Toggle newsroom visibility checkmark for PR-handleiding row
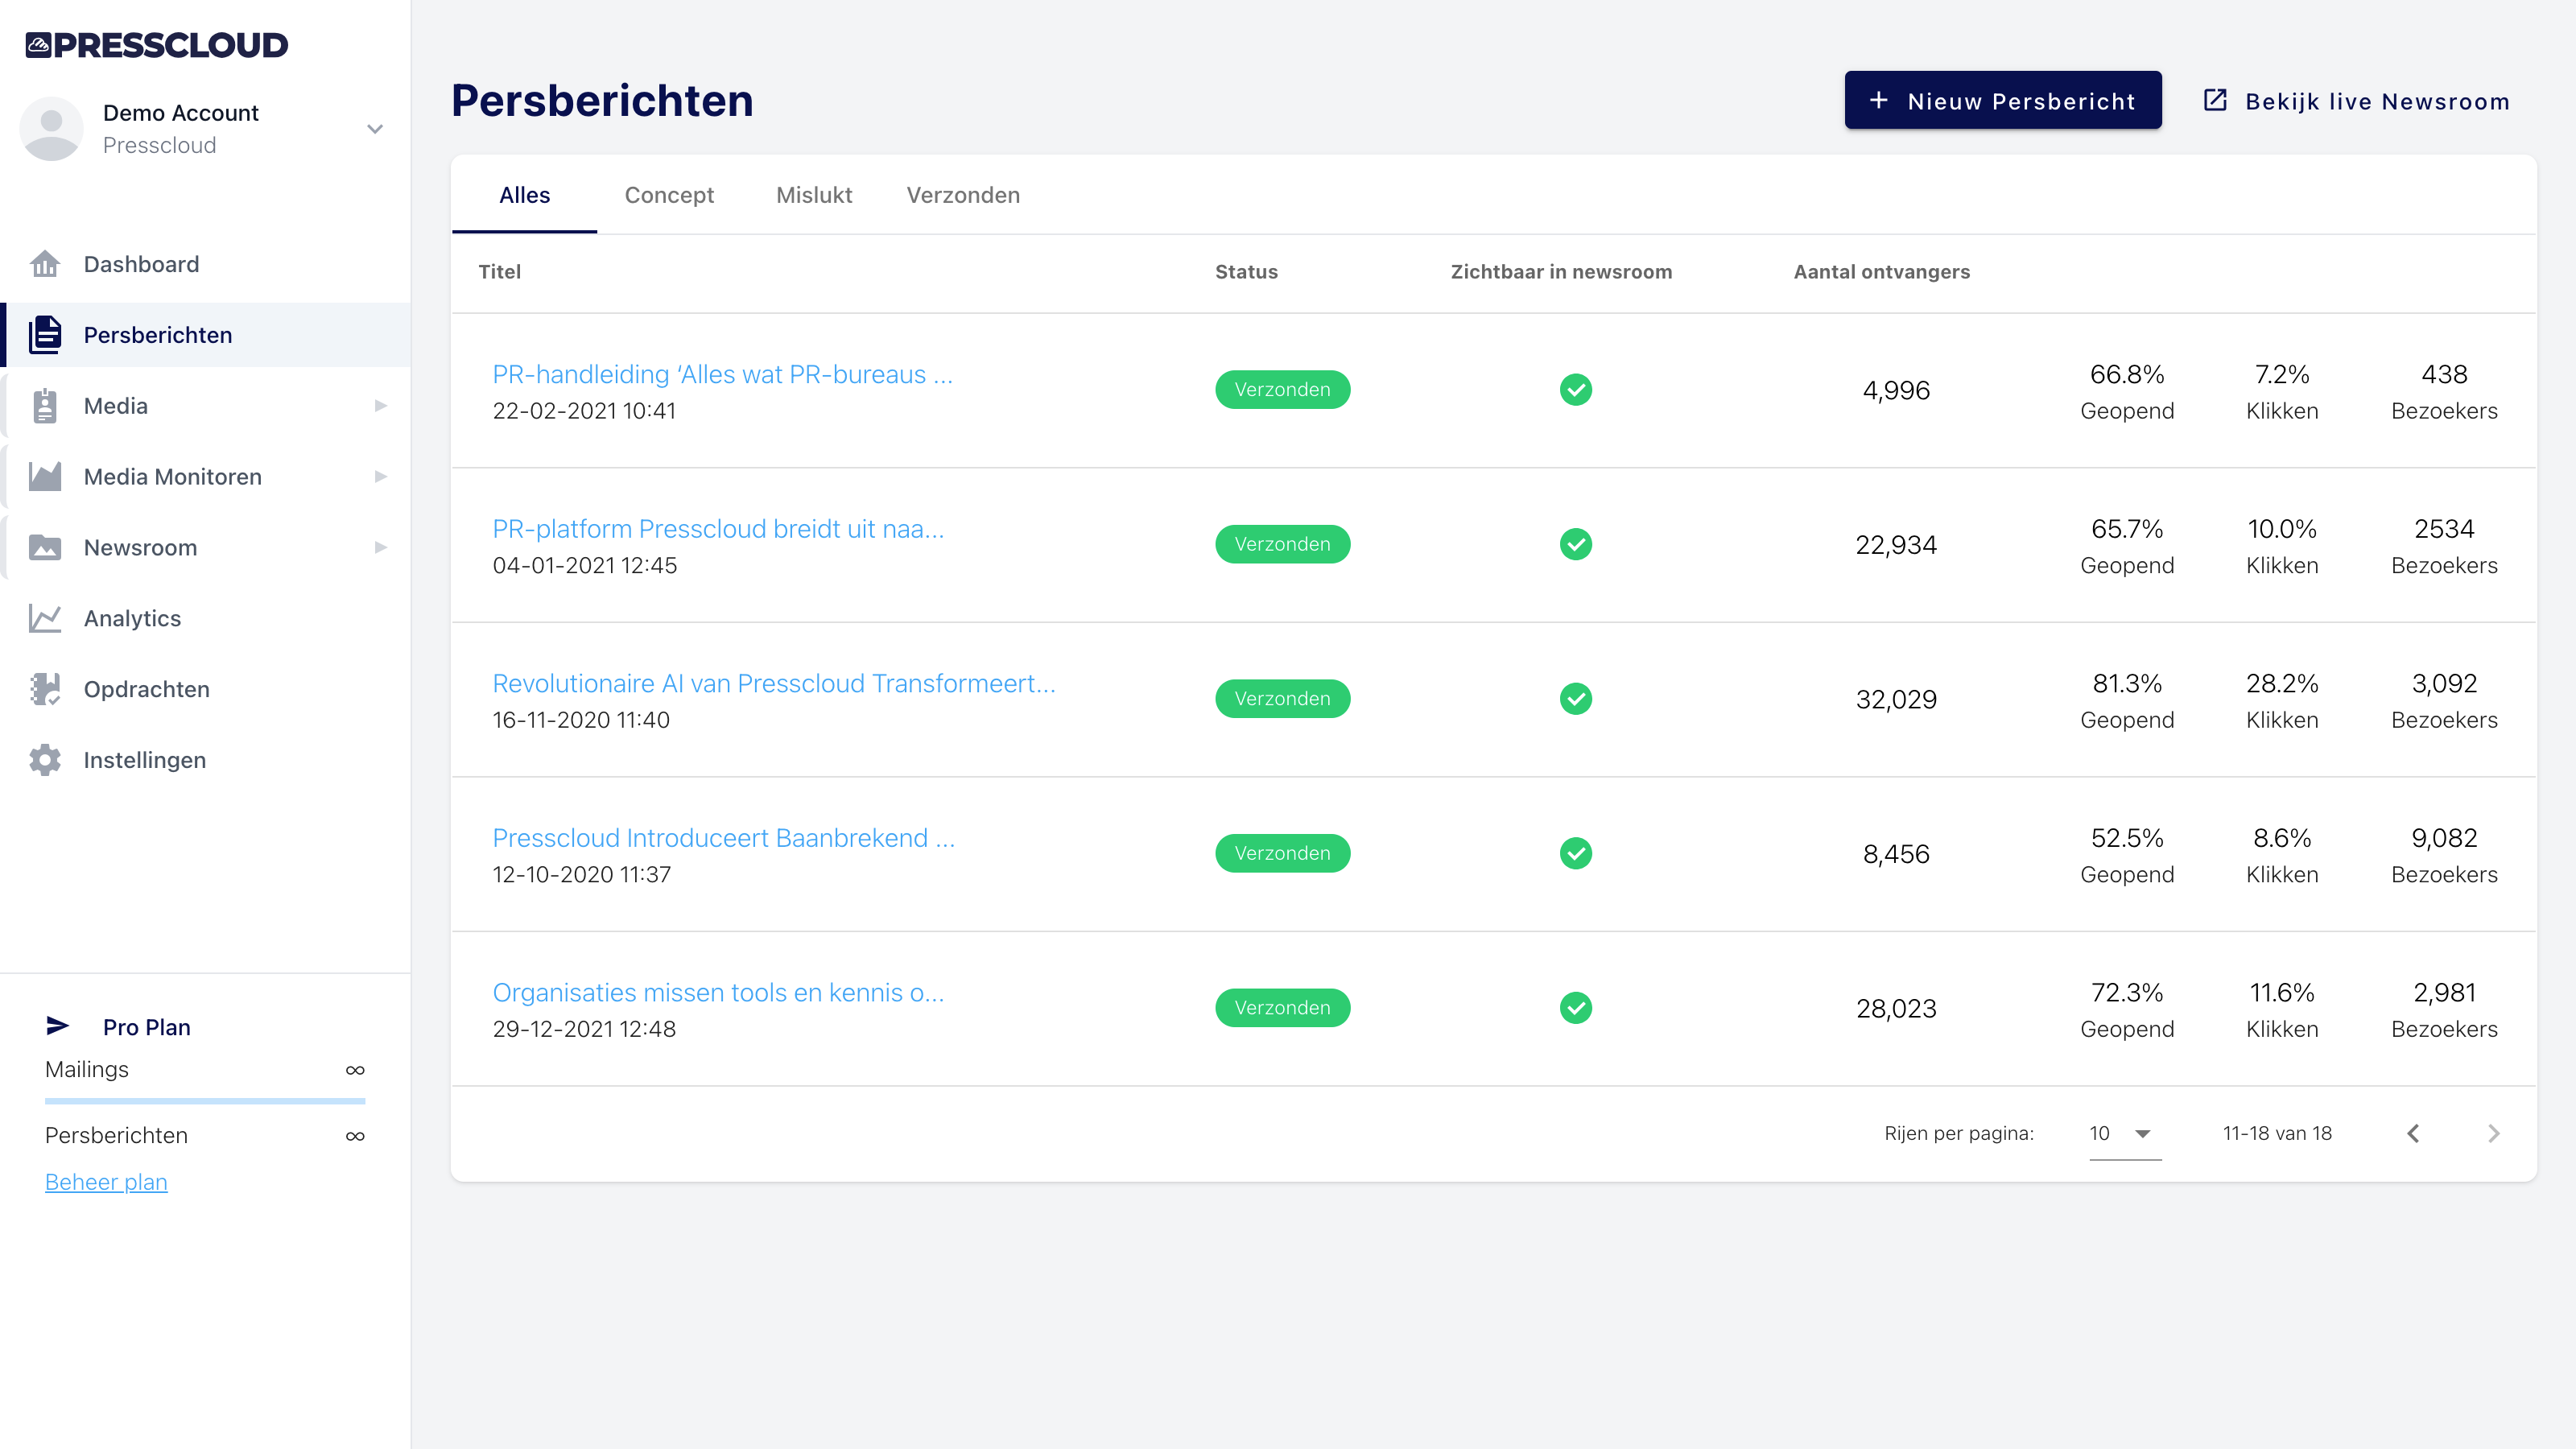Image resolution: width=2576 pixels, height=1449 pixels. coord(1575,390)
